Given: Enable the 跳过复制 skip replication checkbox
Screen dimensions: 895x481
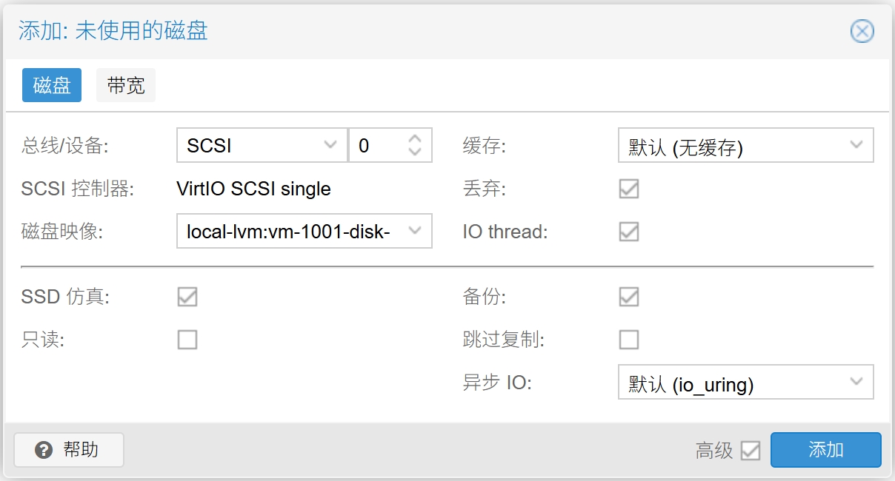Looking at the screenshot, I should 629,340.
